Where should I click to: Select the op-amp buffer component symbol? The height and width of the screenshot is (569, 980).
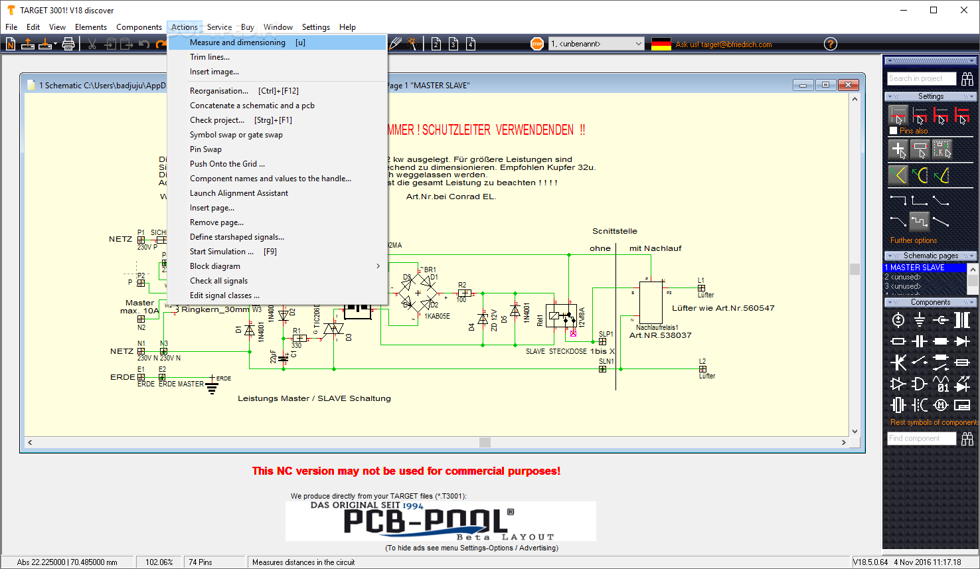click(x=898, y=384)
